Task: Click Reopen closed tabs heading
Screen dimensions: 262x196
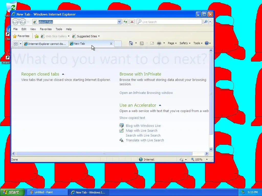Action: click(40, 74)
